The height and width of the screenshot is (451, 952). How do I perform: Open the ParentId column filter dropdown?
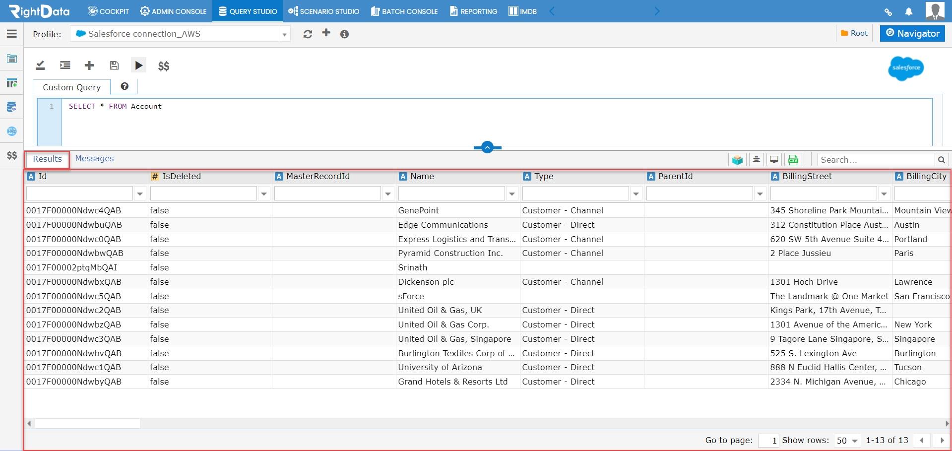760,193
